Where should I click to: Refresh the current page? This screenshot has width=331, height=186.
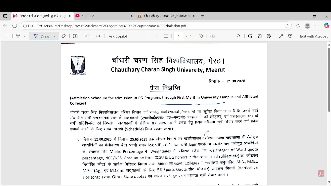click(14, 26)
